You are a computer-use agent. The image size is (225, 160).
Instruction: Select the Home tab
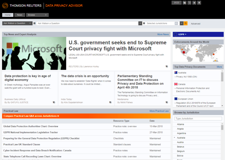click(x=7, y=15)
